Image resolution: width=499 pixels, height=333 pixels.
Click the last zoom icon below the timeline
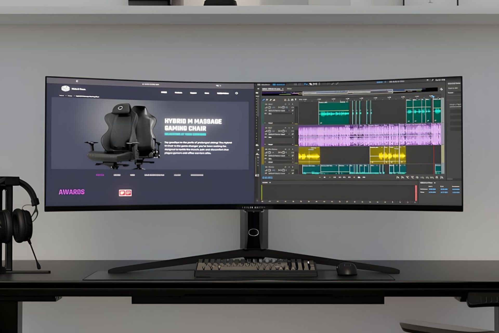click(442, 177)
